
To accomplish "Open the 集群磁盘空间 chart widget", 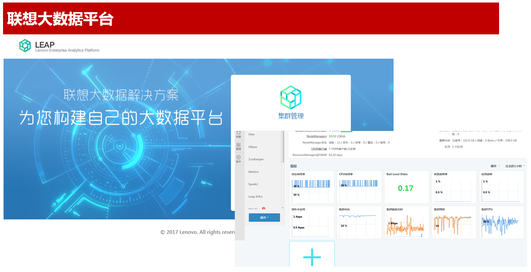I will [x=407, y=222].
